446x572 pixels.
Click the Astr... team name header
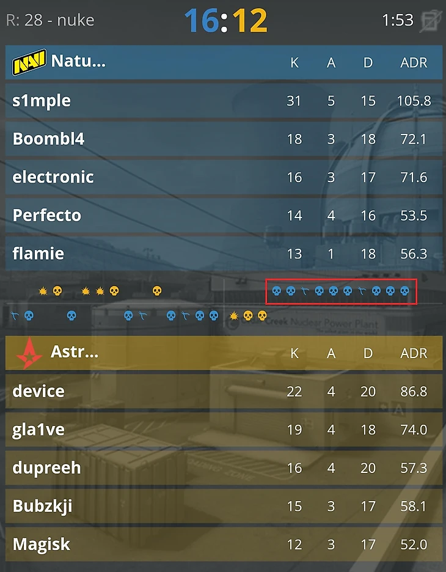75,351
